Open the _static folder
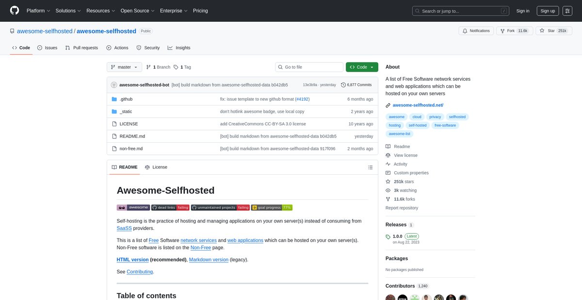This screenshot has width=582, height=300. click(x=126, y=111)
